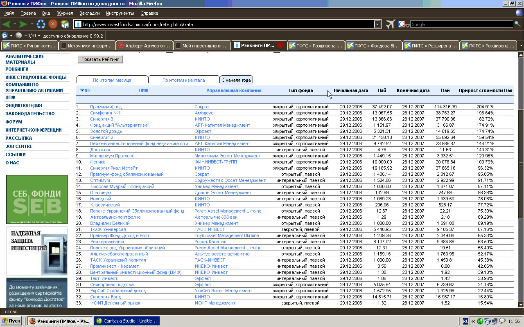
Task: Click the airplane Go icon beside the address bar
Action: [390, 24]
